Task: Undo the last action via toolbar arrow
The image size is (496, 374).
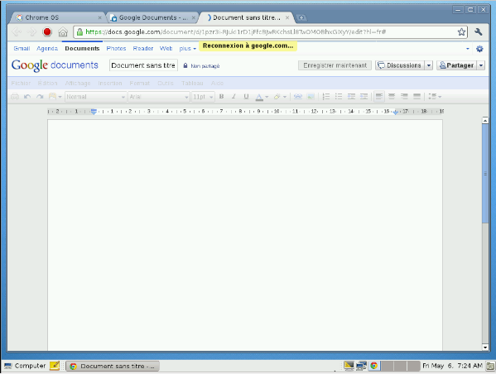Action: coord(27,97)
